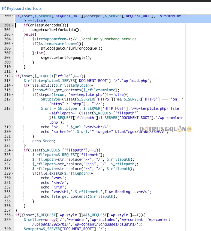Click line number 304 in the gutter
The image size is (211, 231).
click(7, 39)
